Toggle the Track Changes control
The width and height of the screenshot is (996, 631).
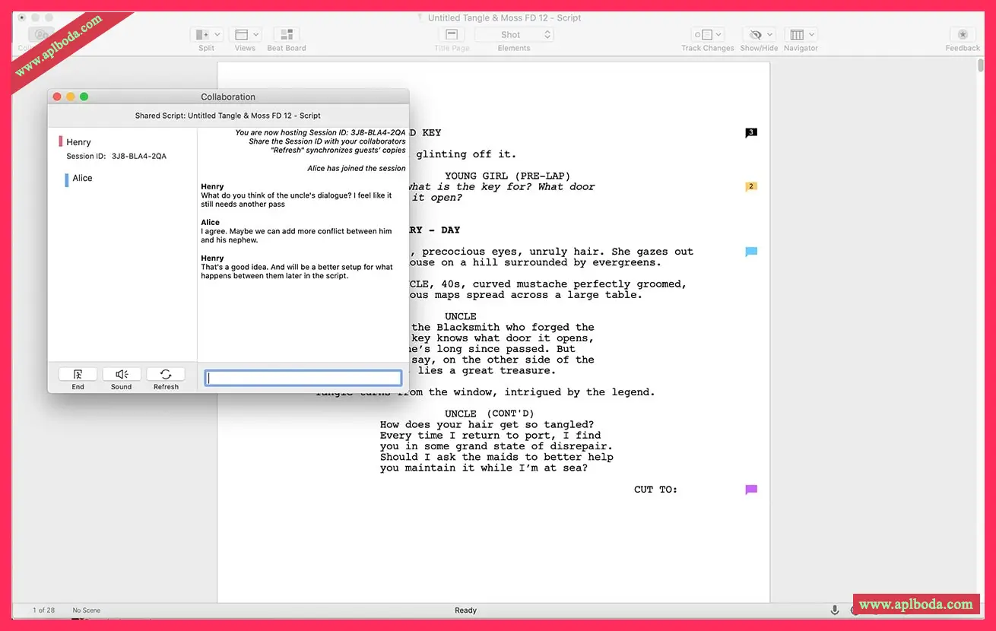[703, 35]
